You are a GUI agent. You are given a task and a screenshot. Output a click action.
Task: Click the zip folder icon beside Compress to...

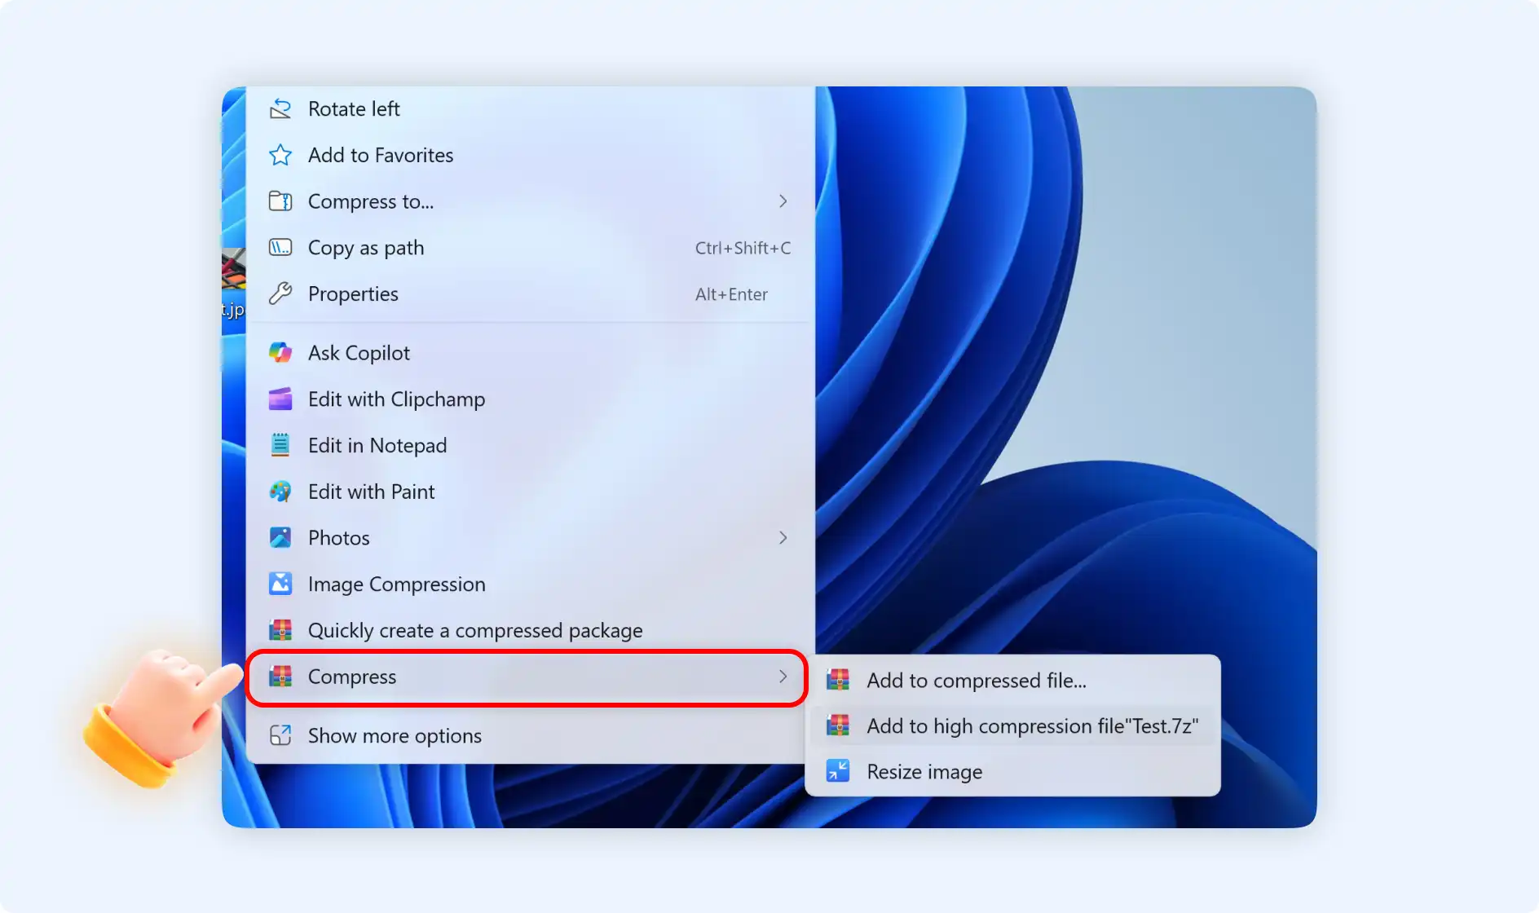pyautogui.click(x=280, y=201)
